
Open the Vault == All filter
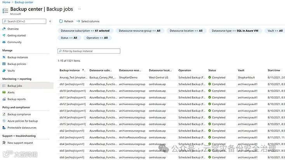pyautogui.click(x=275, y=31)
